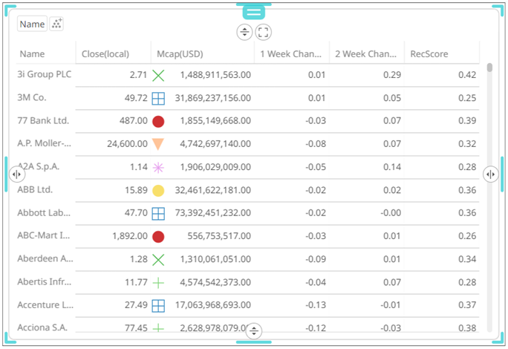Expand the top collapse/expand arrows button
Viewport: 508px width, 349px height.
[x=244, y=32]
